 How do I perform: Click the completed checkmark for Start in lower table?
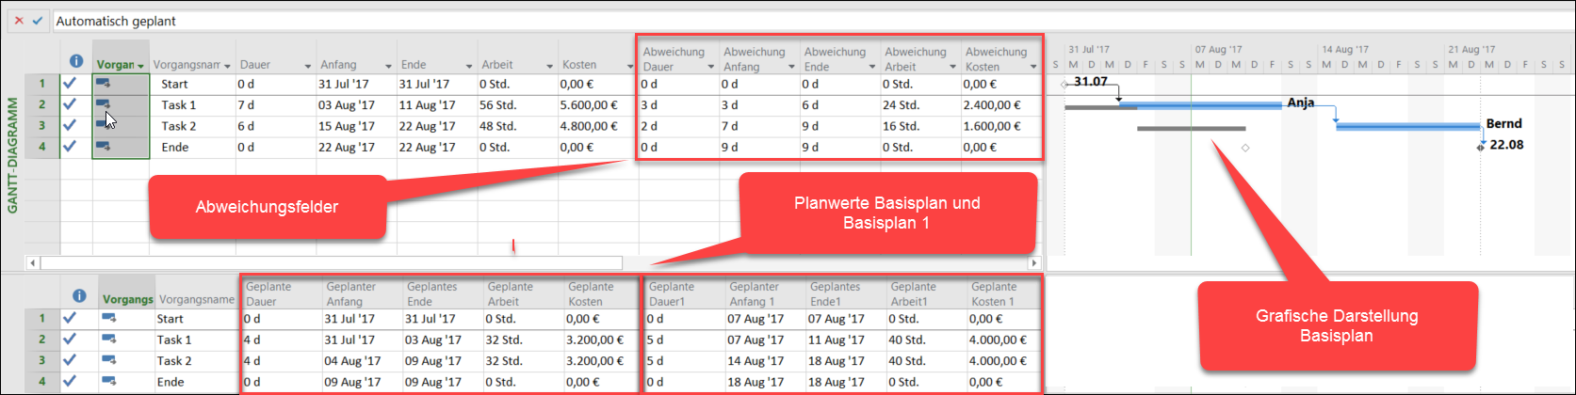coord(70,319)
